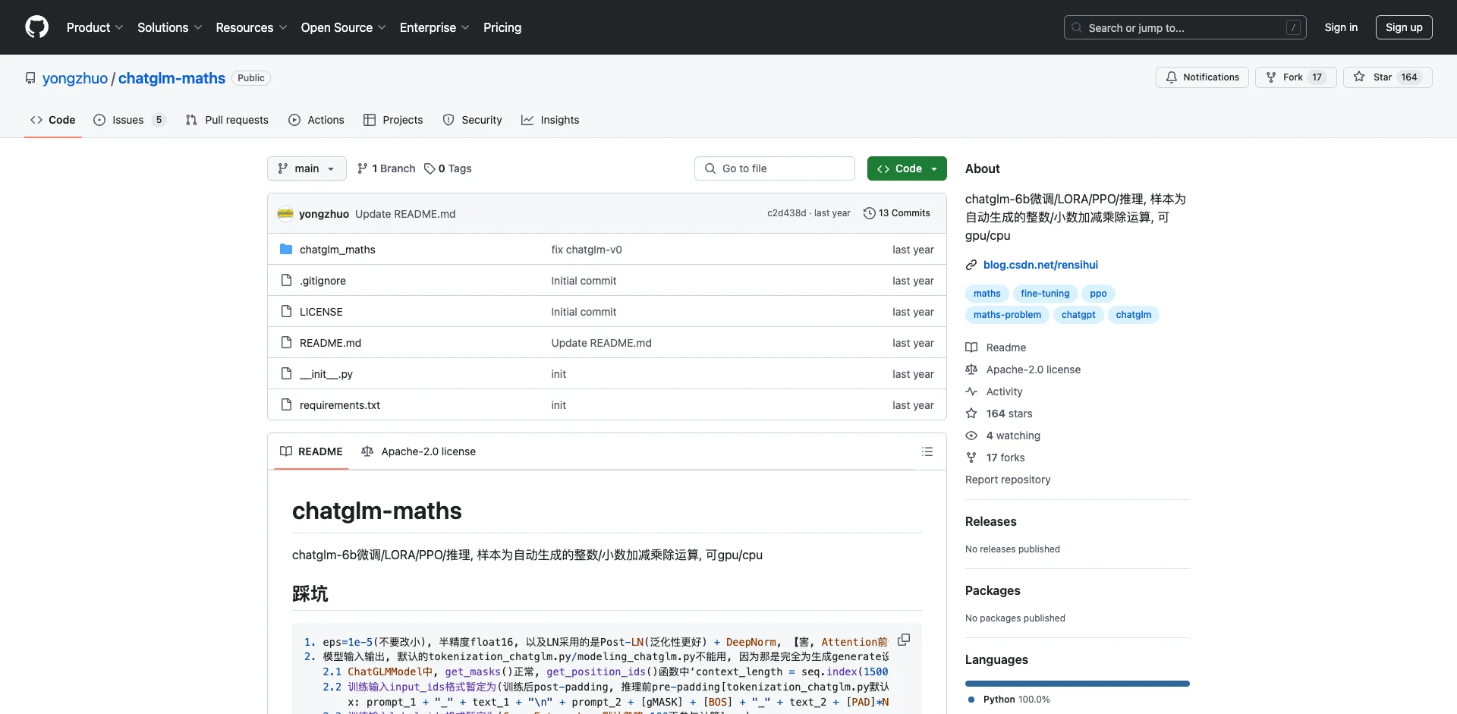Click Report repository
This screenshot has height=714, width=1457.
click(x=1008, y=480)
